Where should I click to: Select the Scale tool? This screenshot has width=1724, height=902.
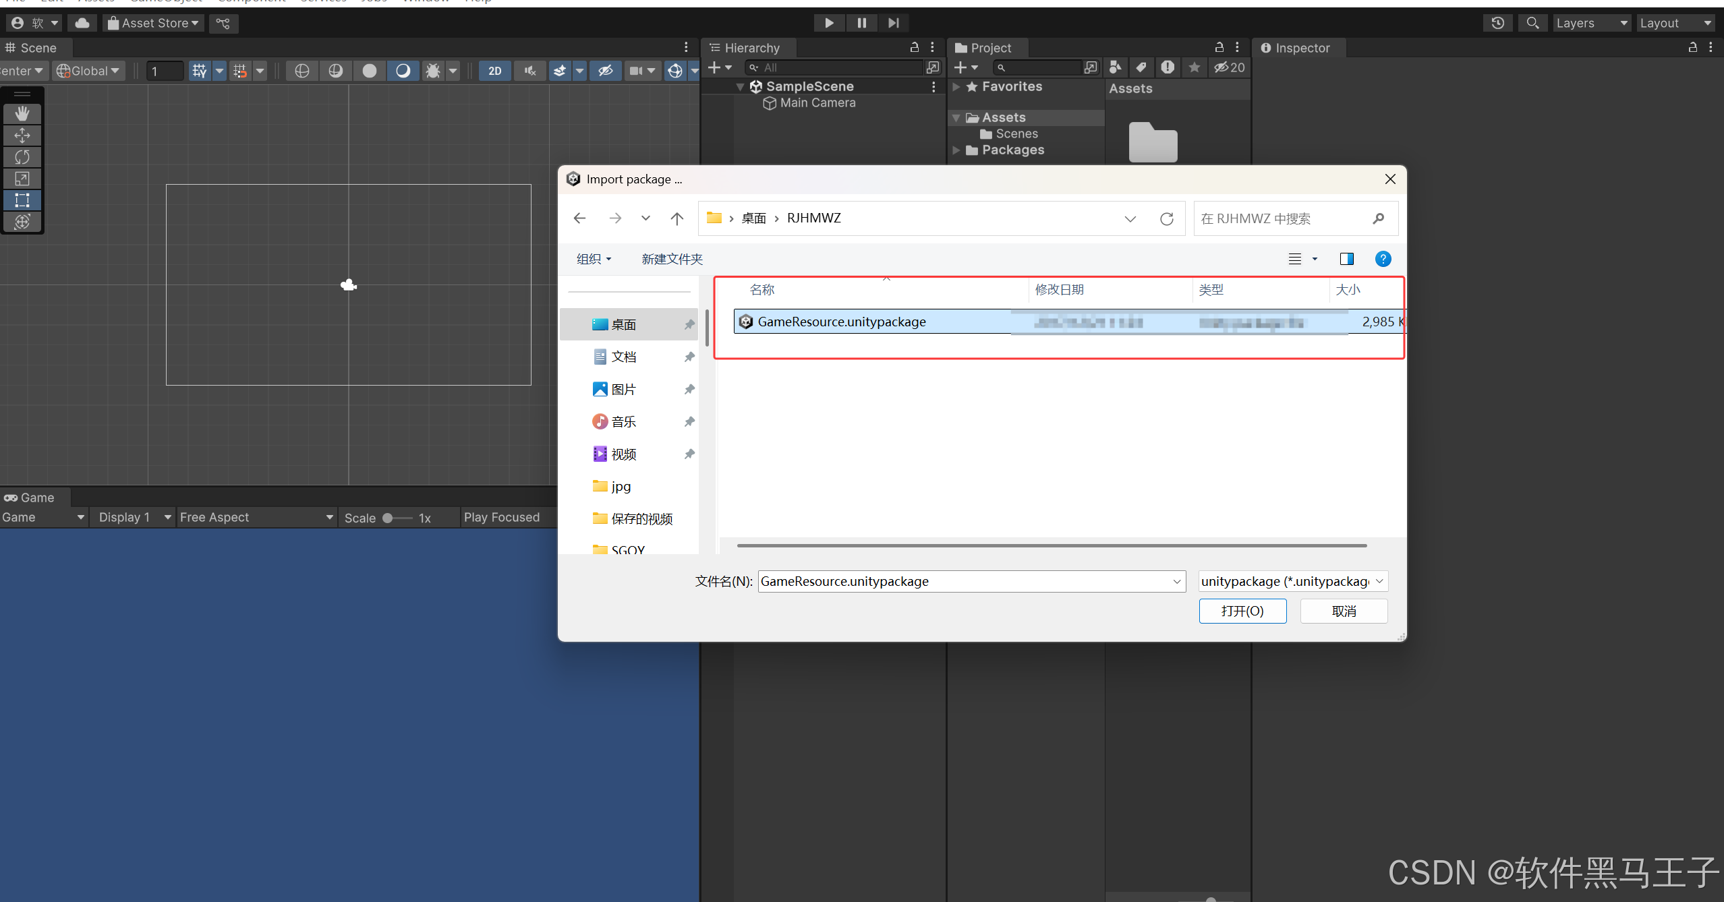[22, 179]
